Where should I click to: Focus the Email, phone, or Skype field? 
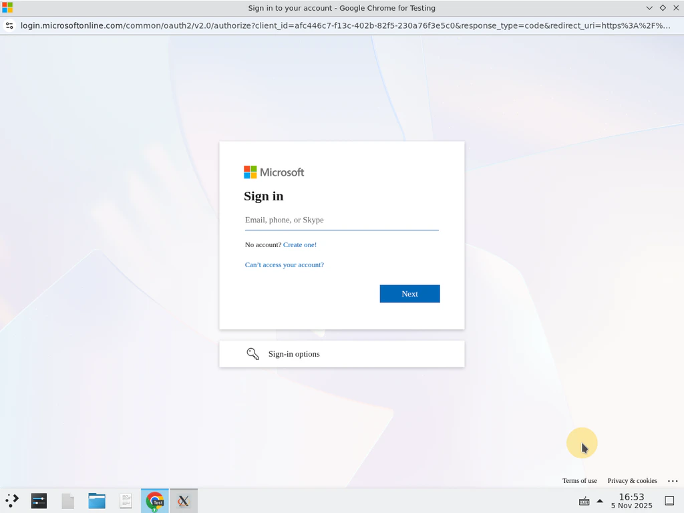click(342, 220)
